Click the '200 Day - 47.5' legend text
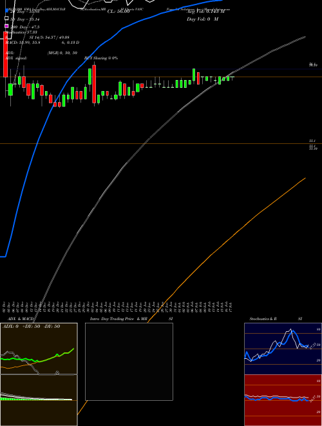 24,27
